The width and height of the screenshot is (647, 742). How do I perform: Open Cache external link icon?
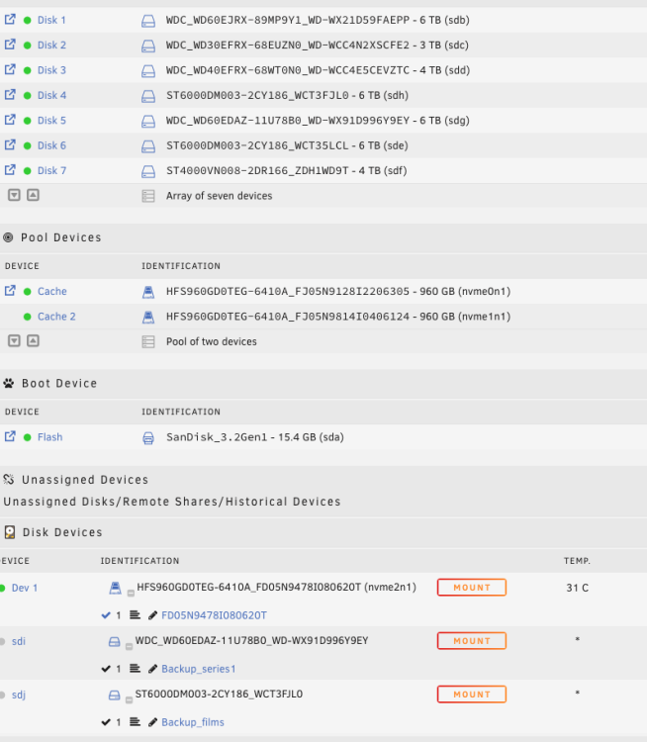click(x=10, y=291)
